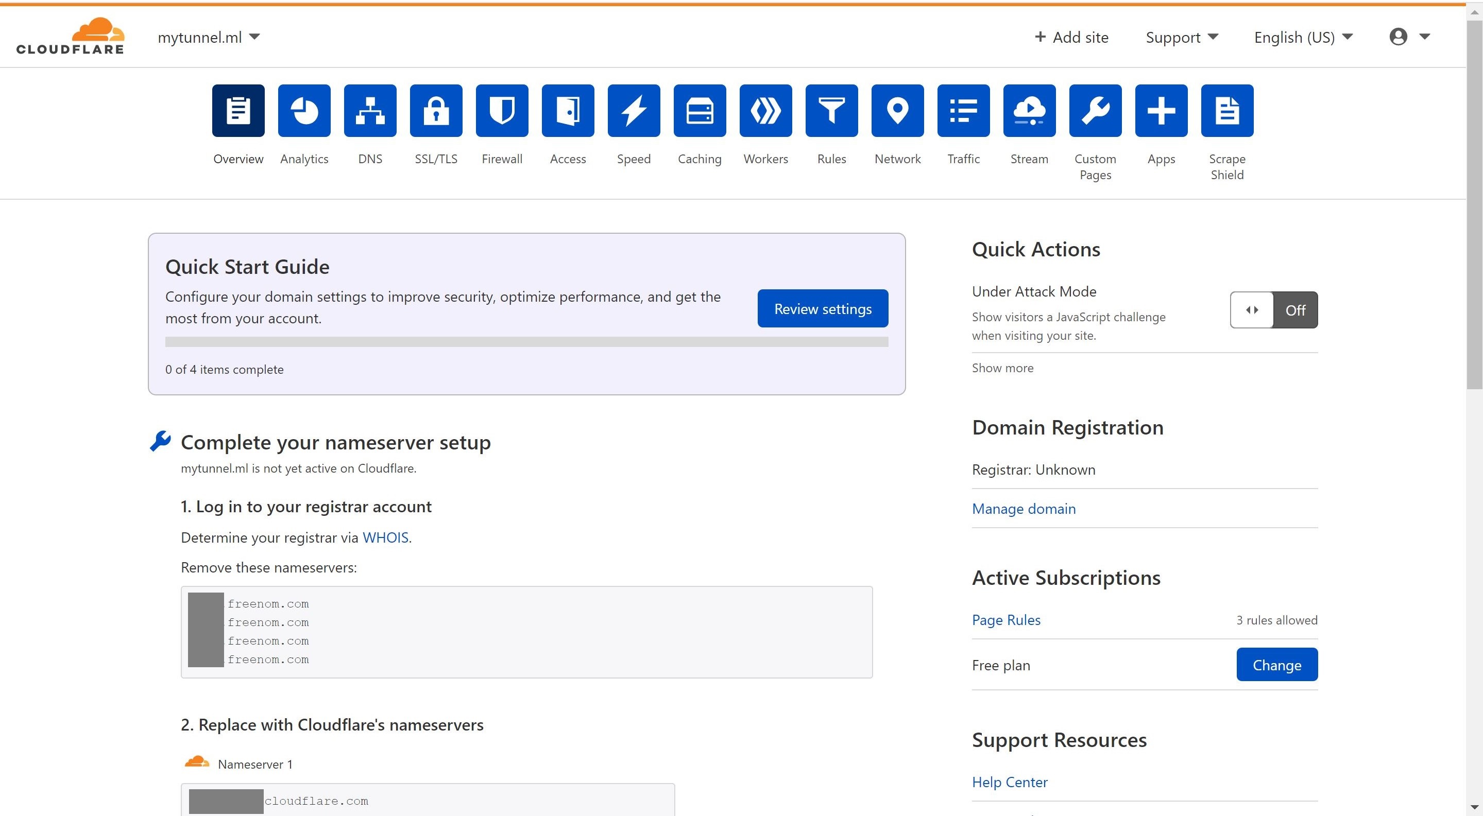
Task: Click the Analytics tab label
Action: pos(304,159)
